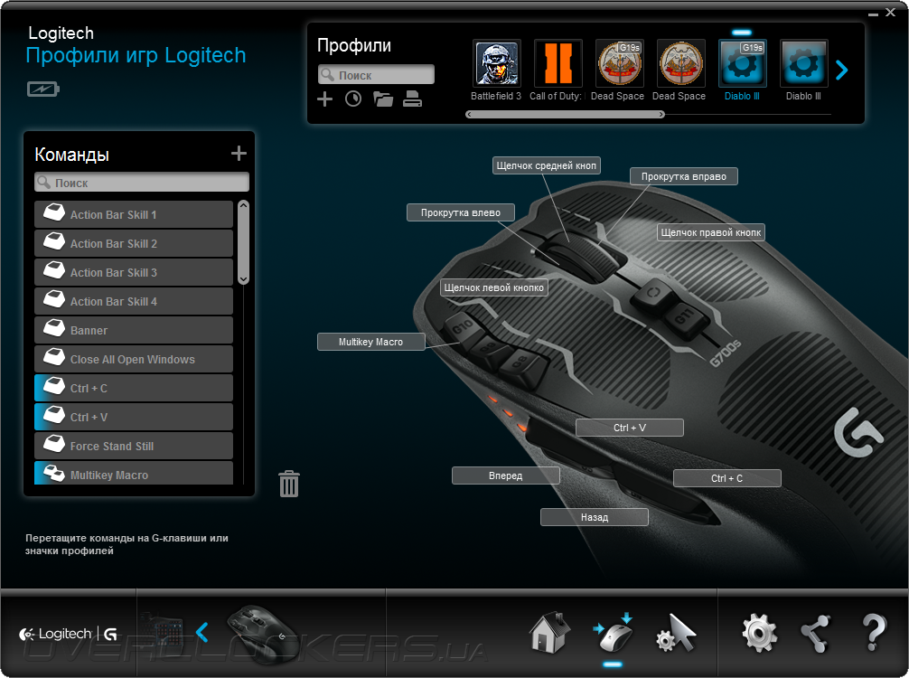
Task: Click the Ctrl + C assignment label on mouse
Action: click(727, 478)
